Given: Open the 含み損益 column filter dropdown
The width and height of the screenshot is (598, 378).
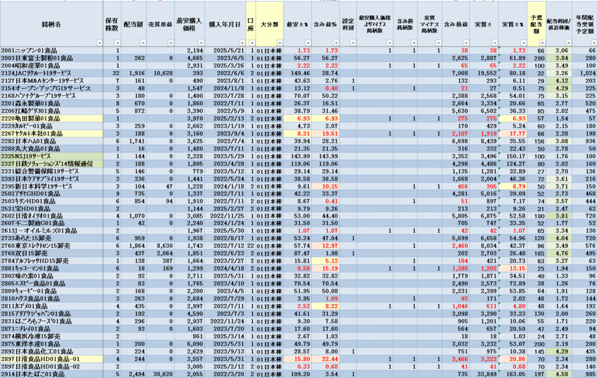Looking at the screenshot, I should coord(466,43).
